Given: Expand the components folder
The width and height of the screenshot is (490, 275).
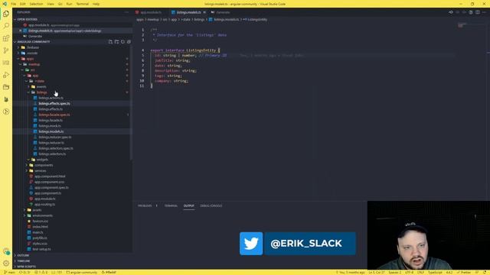Looking at the screenshot, I should point(44,165).
